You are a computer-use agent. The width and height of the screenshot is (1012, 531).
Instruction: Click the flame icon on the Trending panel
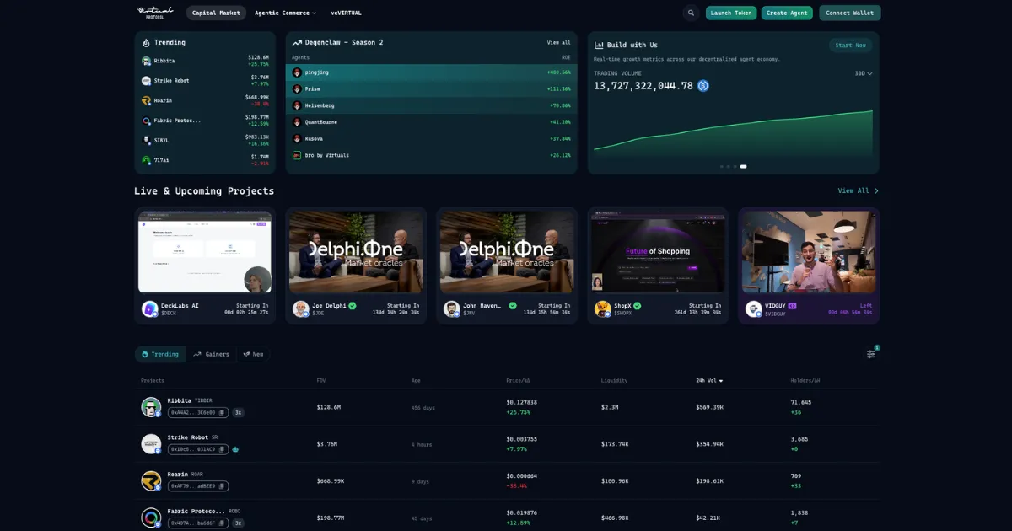144,42
